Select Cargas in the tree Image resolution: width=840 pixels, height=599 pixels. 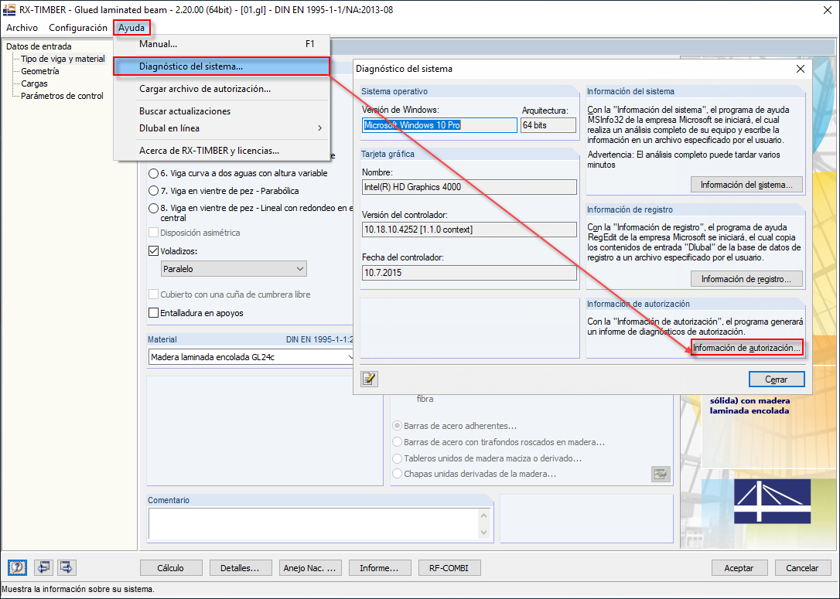[x=34, y=83]
